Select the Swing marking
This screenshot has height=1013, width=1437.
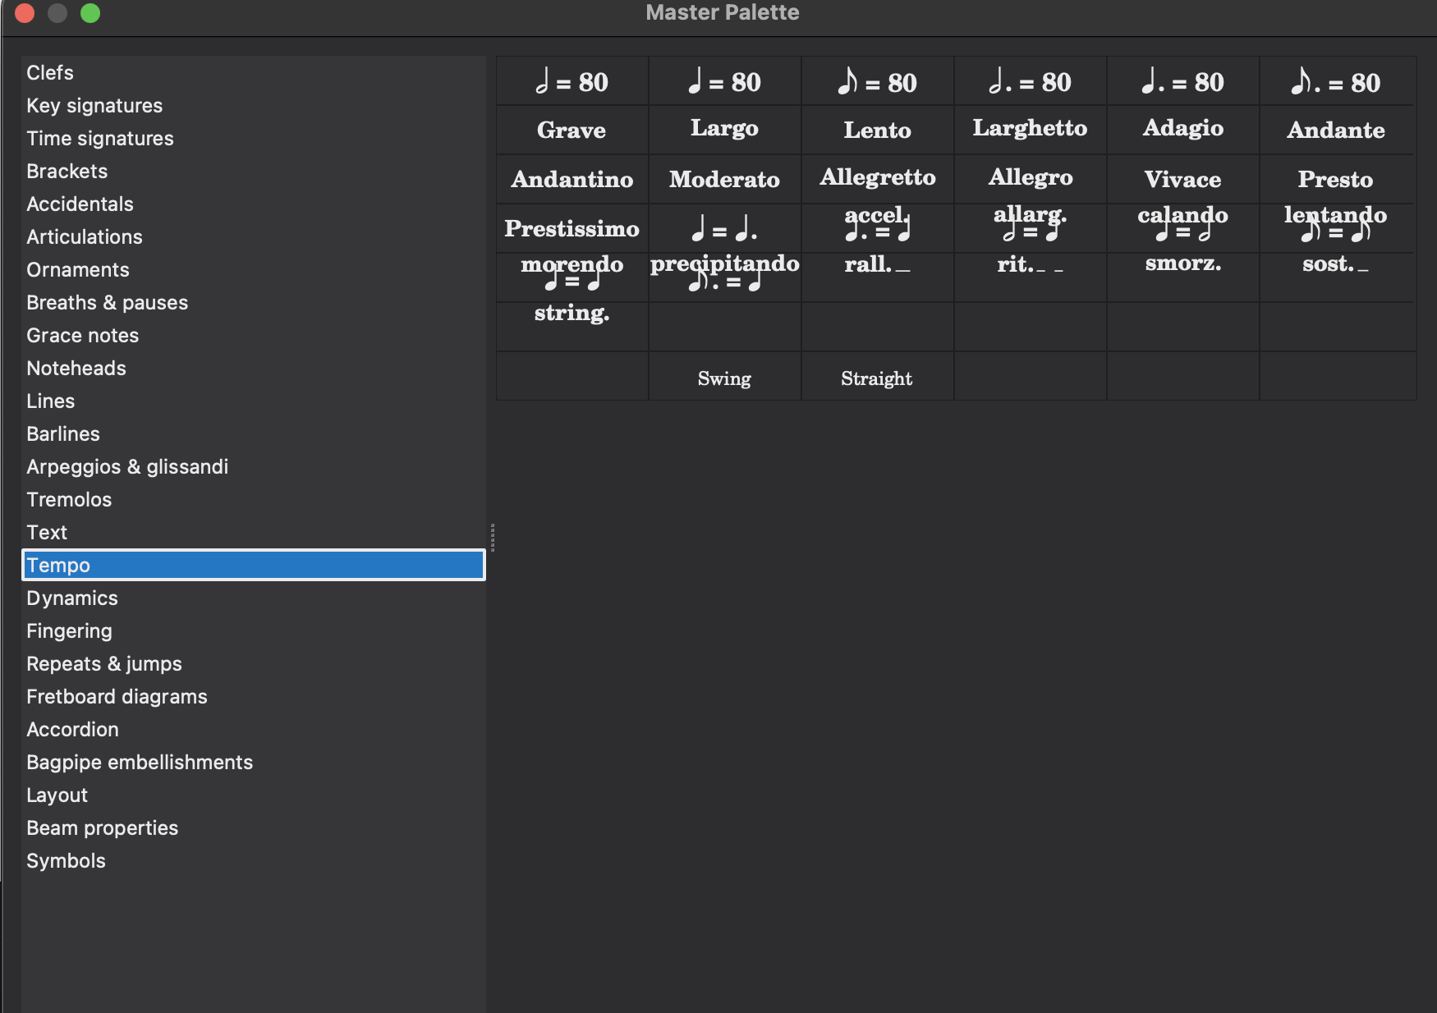(x=724, y=378)
